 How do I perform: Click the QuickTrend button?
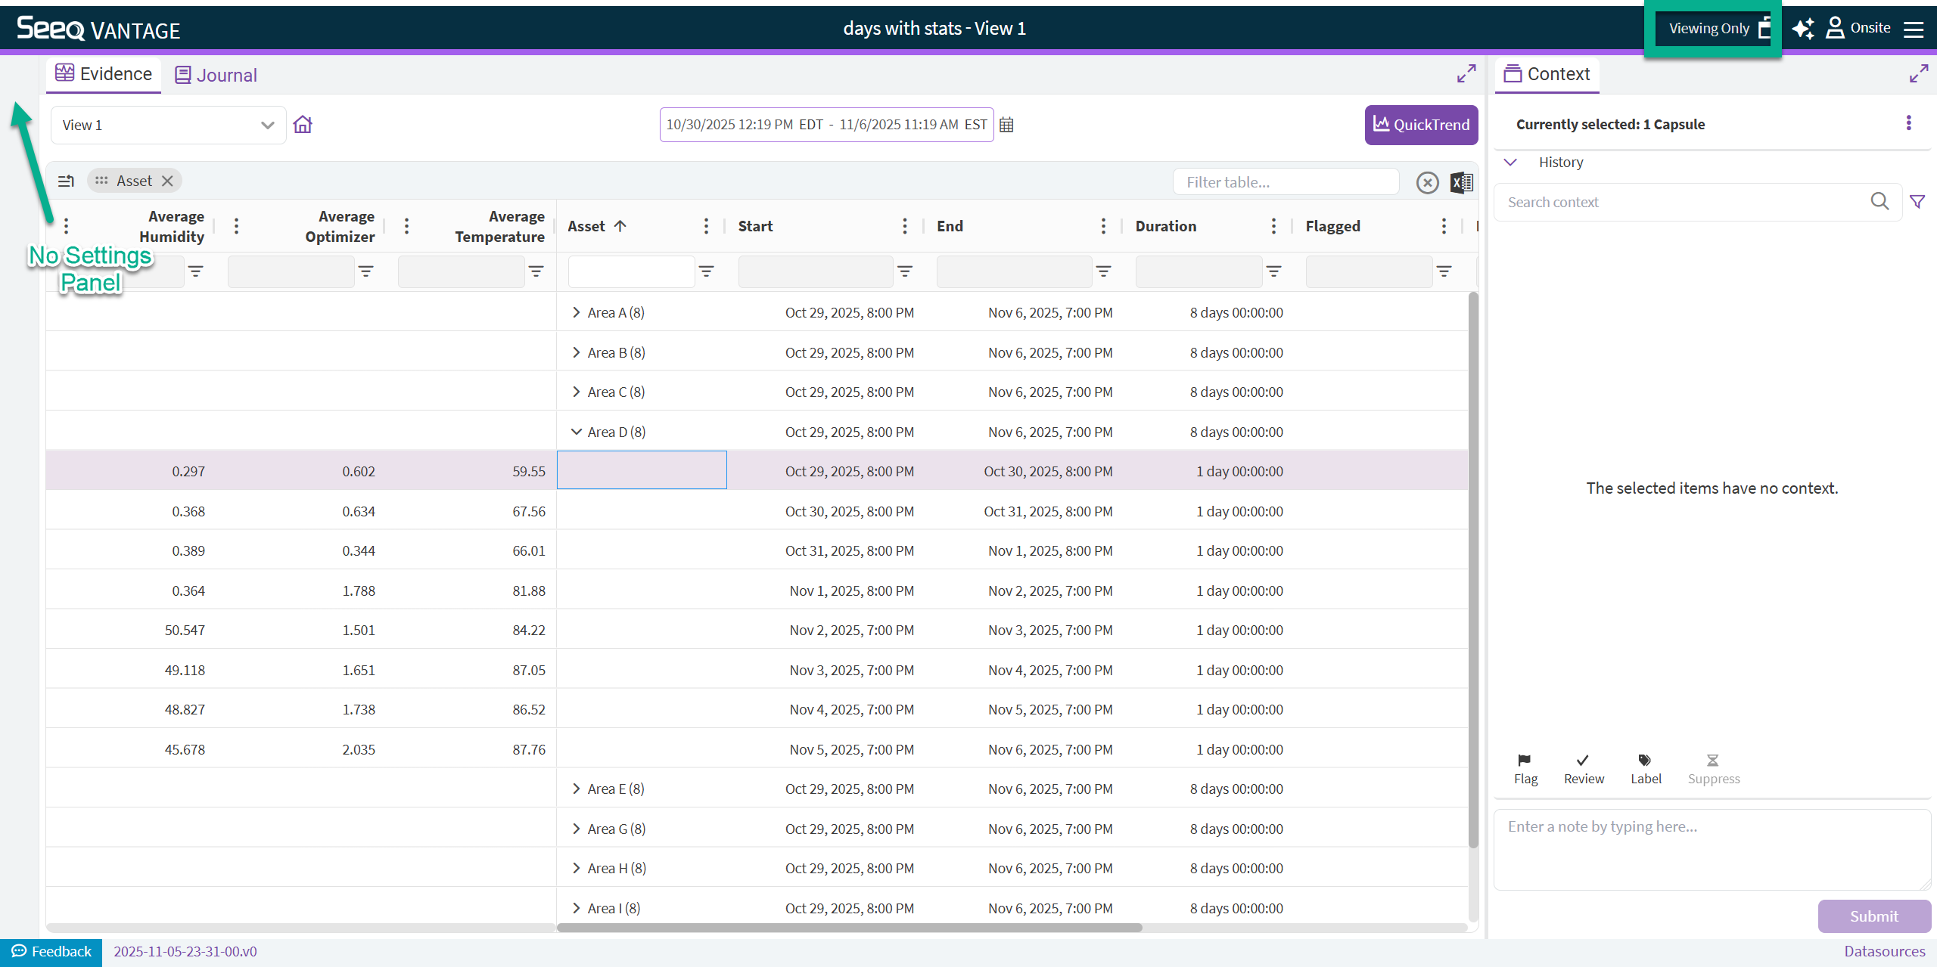pos(1421,125)
